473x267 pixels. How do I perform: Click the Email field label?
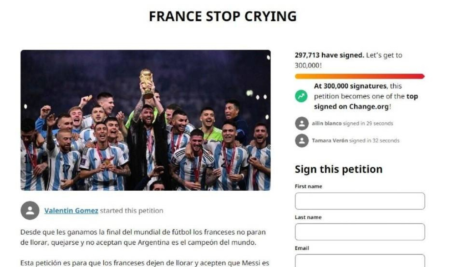click(302, 248)
